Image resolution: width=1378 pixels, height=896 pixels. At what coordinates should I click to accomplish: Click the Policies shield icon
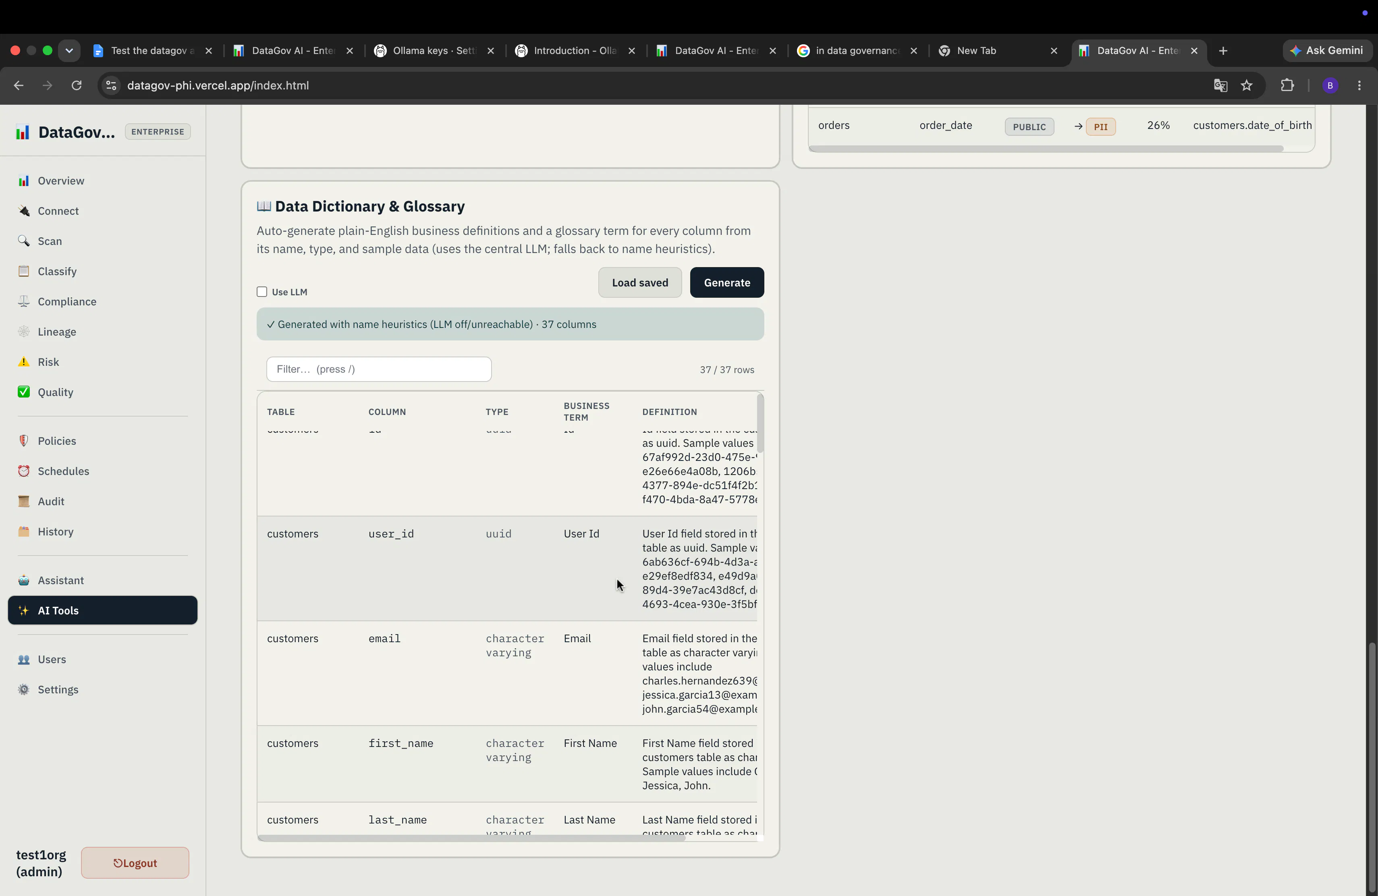(24, 440)
